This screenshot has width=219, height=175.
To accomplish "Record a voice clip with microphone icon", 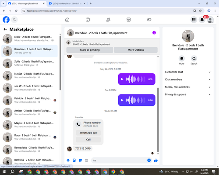I will point(68,161).
